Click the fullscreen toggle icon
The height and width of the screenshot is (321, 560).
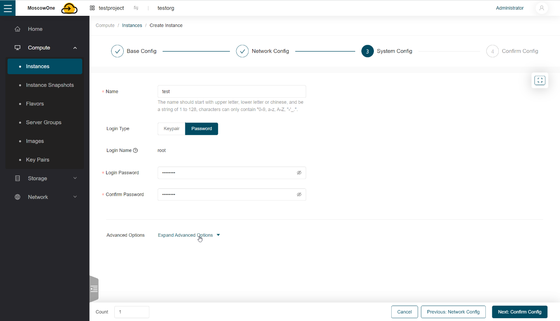pos(540,80)
